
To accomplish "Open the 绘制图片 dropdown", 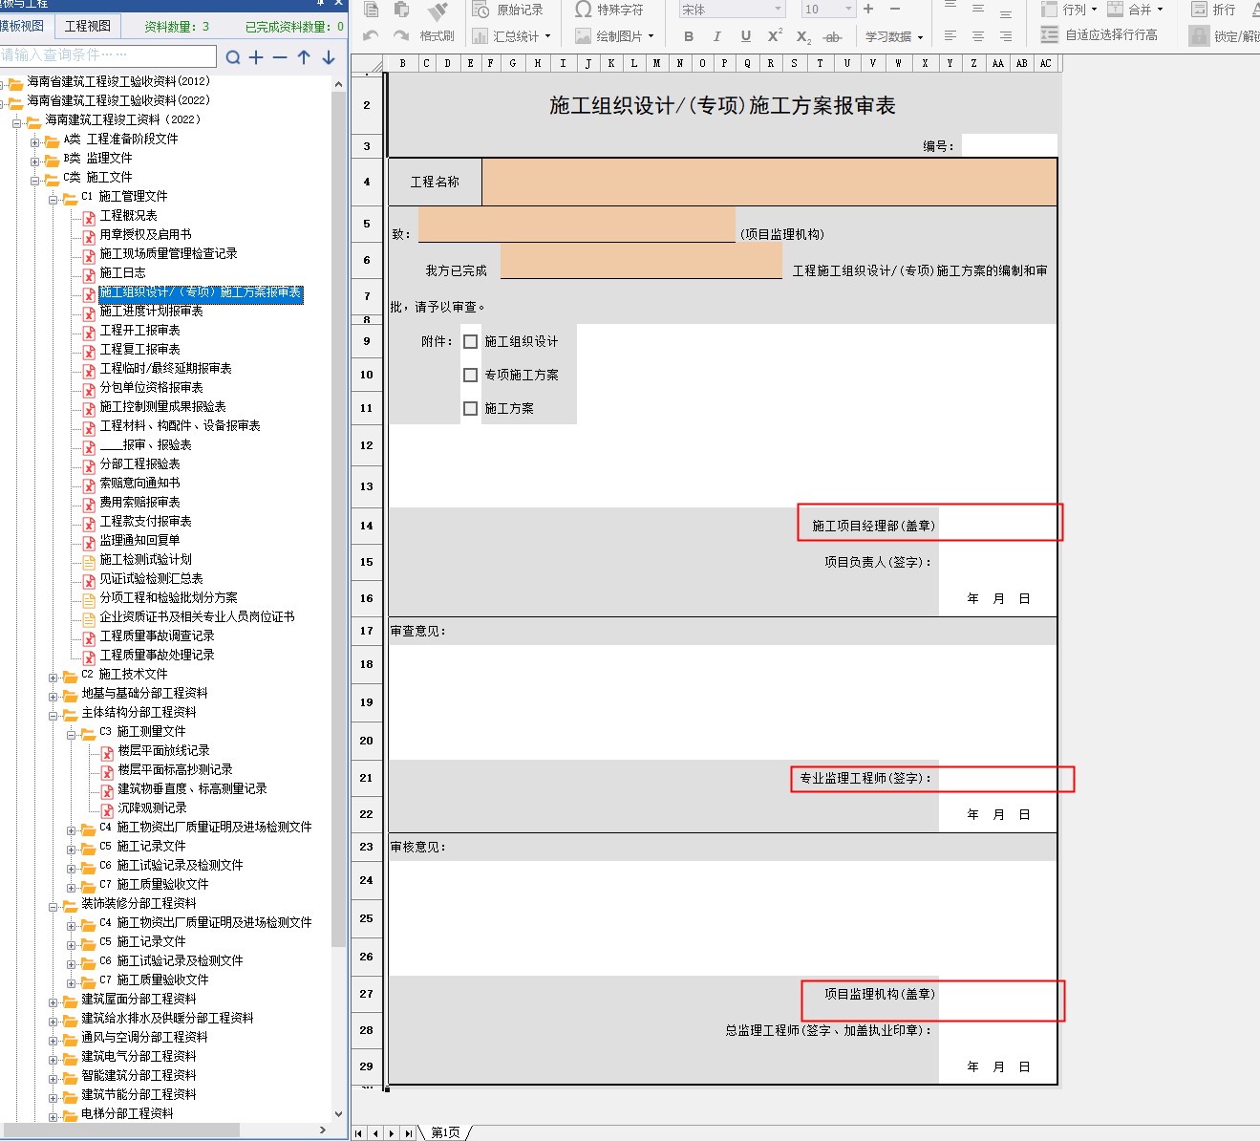I will point(651,36).
